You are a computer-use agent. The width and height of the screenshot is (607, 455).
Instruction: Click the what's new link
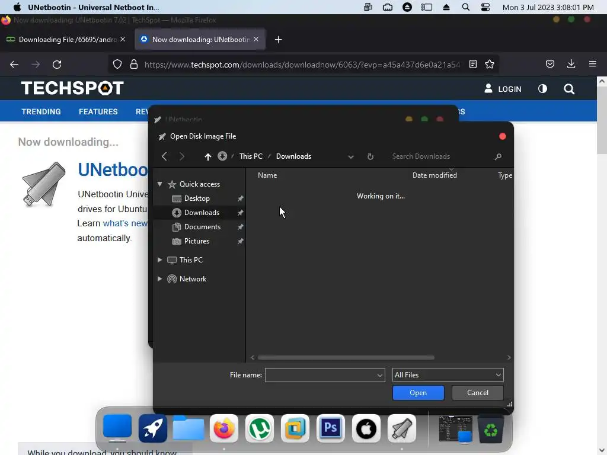(125, 223)
